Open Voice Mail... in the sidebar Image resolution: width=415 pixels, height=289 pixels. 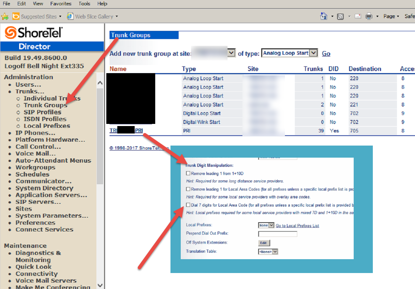click(x=35, y=153)
